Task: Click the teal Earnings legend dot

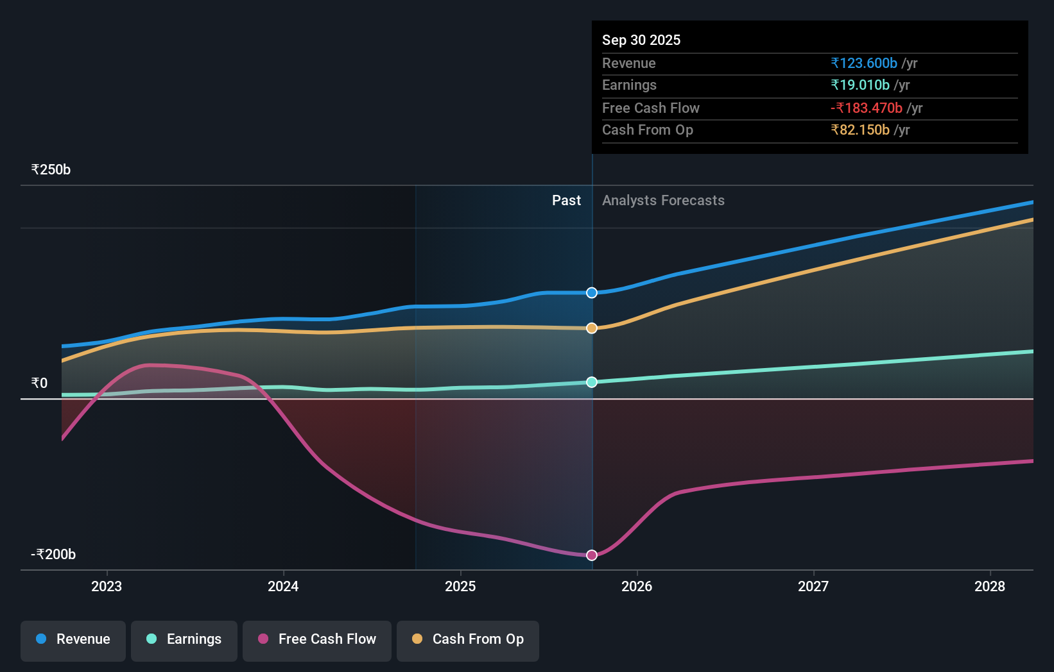Action: [150, 639]
